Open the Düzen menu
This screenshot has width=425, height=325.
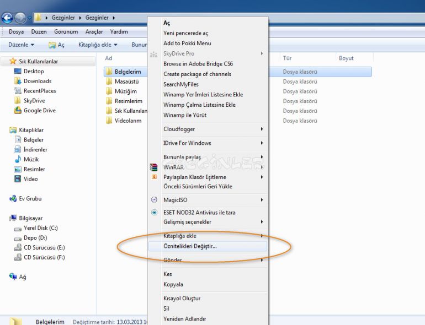(39, 31)
